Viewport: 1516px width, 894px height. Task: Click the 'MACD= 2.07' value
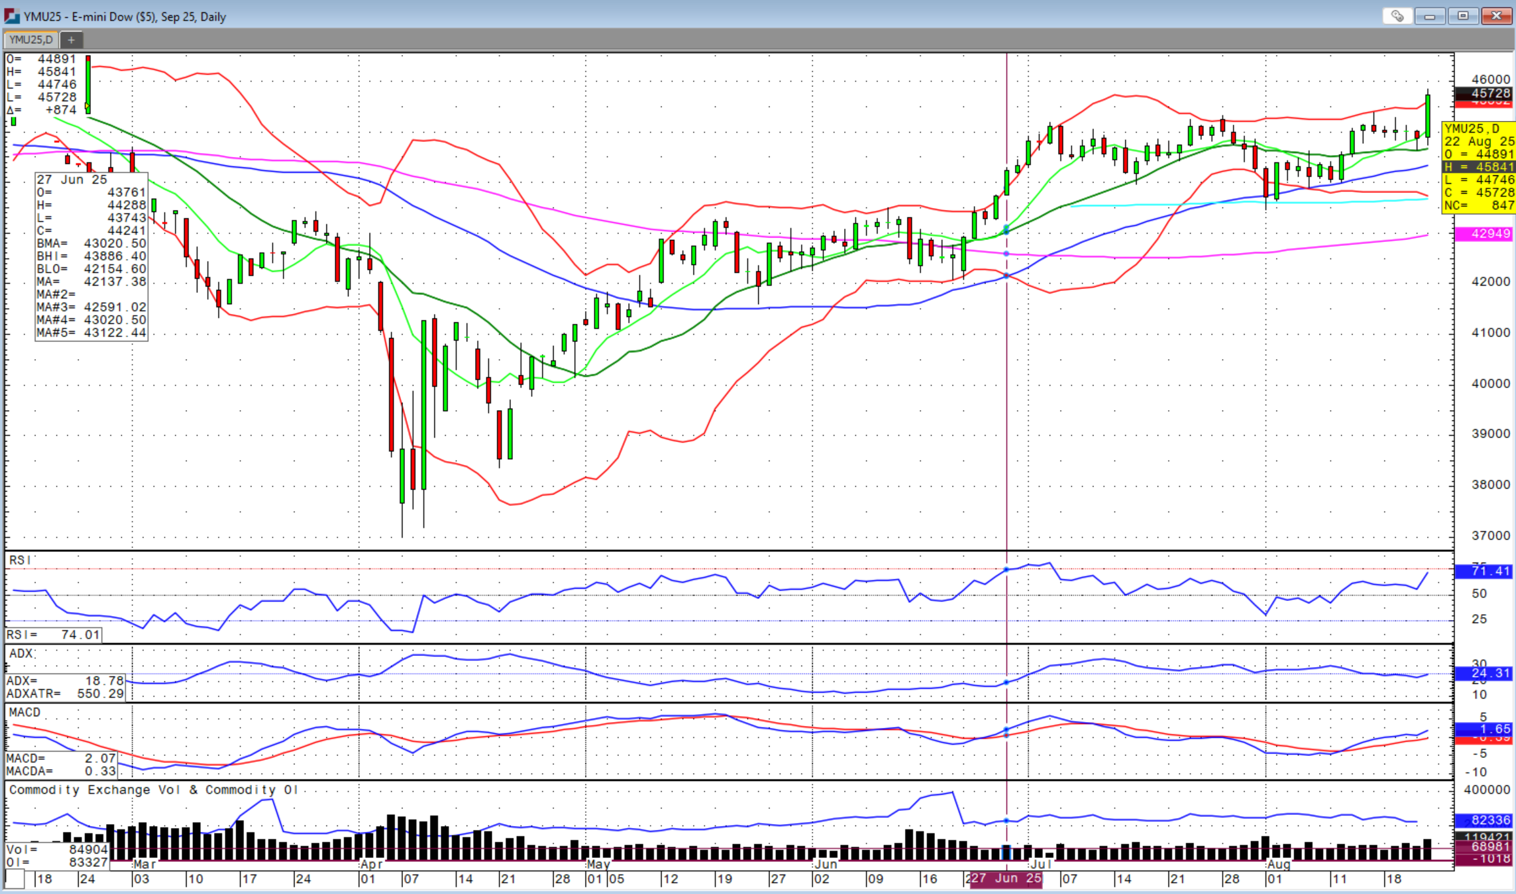point(61,759)
